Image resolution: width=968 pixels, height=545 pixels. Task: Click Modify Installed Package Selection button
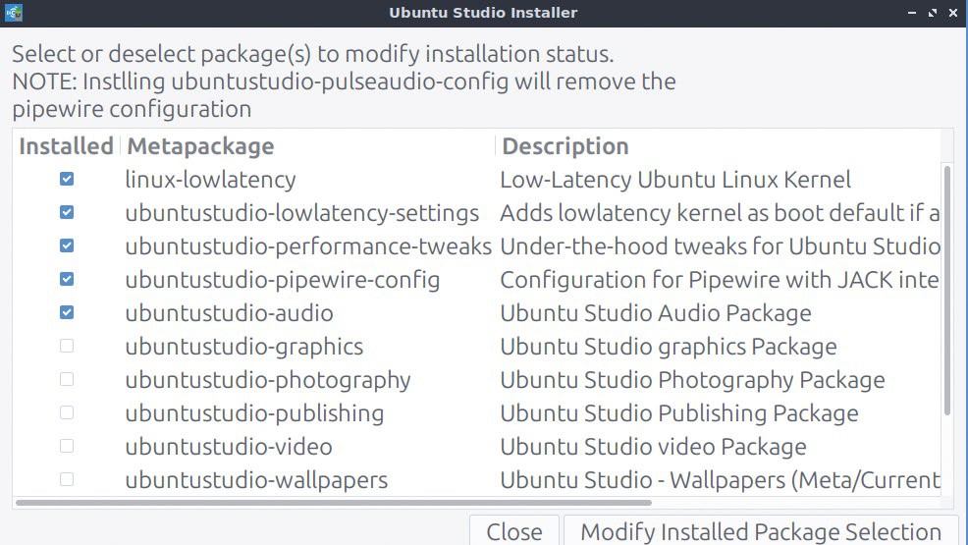[x=761, y=531]
